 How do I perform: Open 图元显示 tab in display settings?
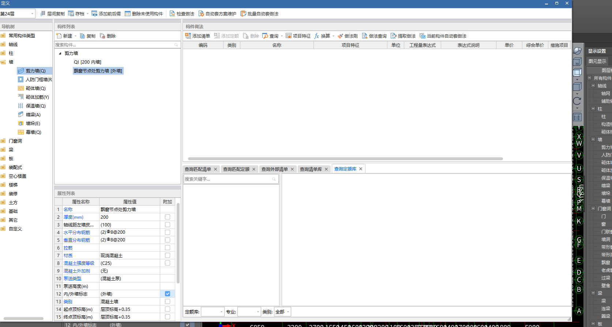pyautogui.click(x=597, y=61)
